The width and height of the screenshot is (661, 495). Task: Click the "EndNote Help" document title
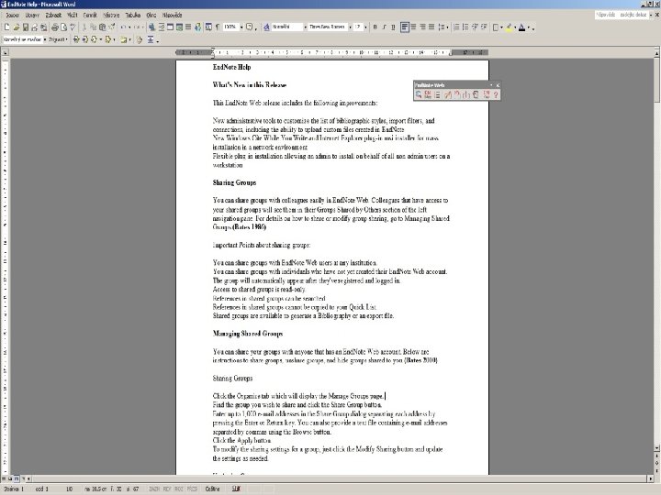coord(231,67)
